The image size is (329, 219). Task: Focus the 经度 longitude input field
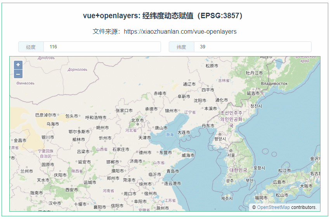[x=102, y=47]
